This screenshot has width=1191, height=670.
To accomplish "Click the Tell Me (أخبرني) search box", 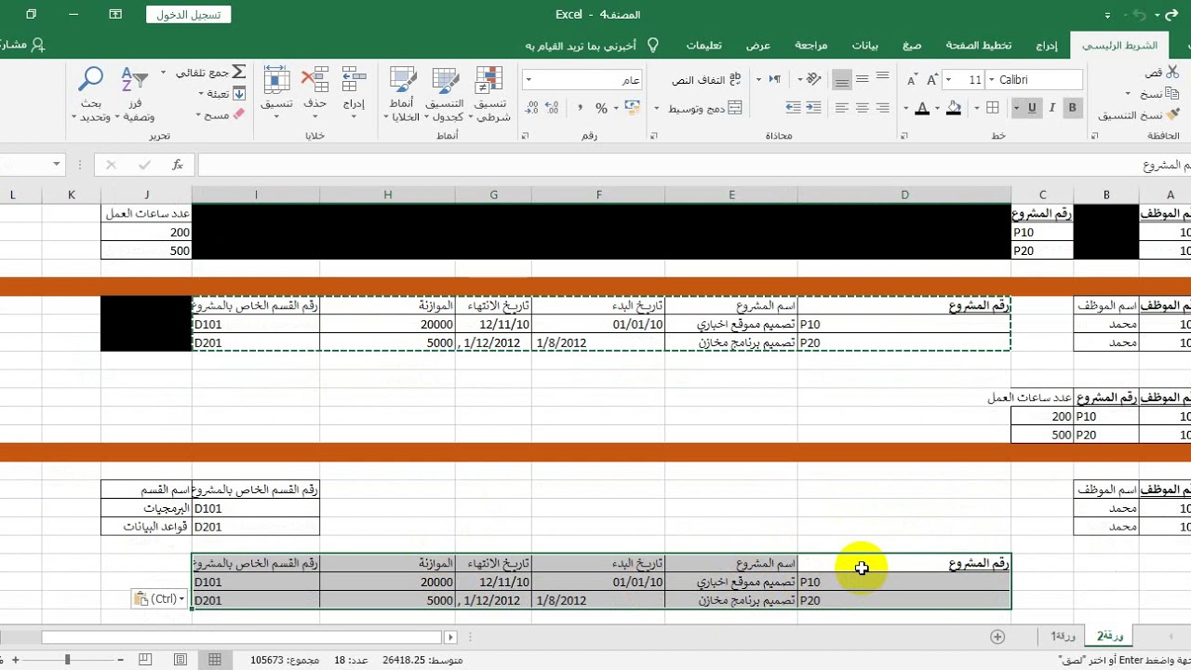I will click(x=593, y=45).
